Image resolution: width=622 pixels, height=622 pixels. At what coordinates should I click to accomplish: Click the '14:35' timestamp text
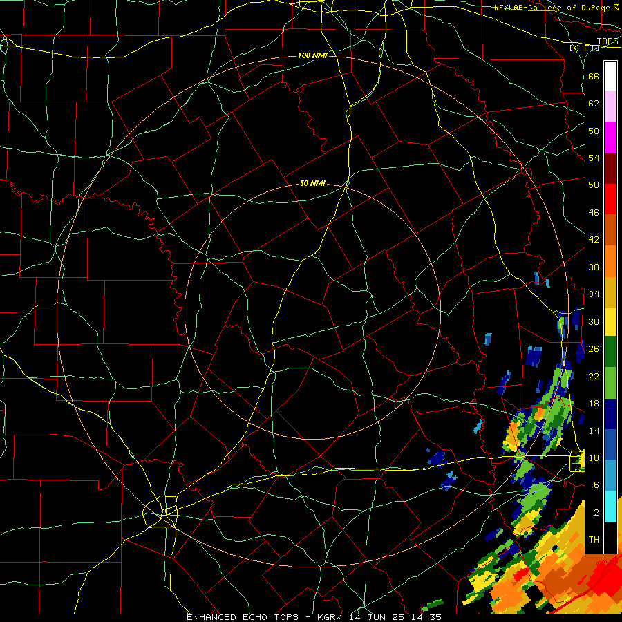[427, 617]
